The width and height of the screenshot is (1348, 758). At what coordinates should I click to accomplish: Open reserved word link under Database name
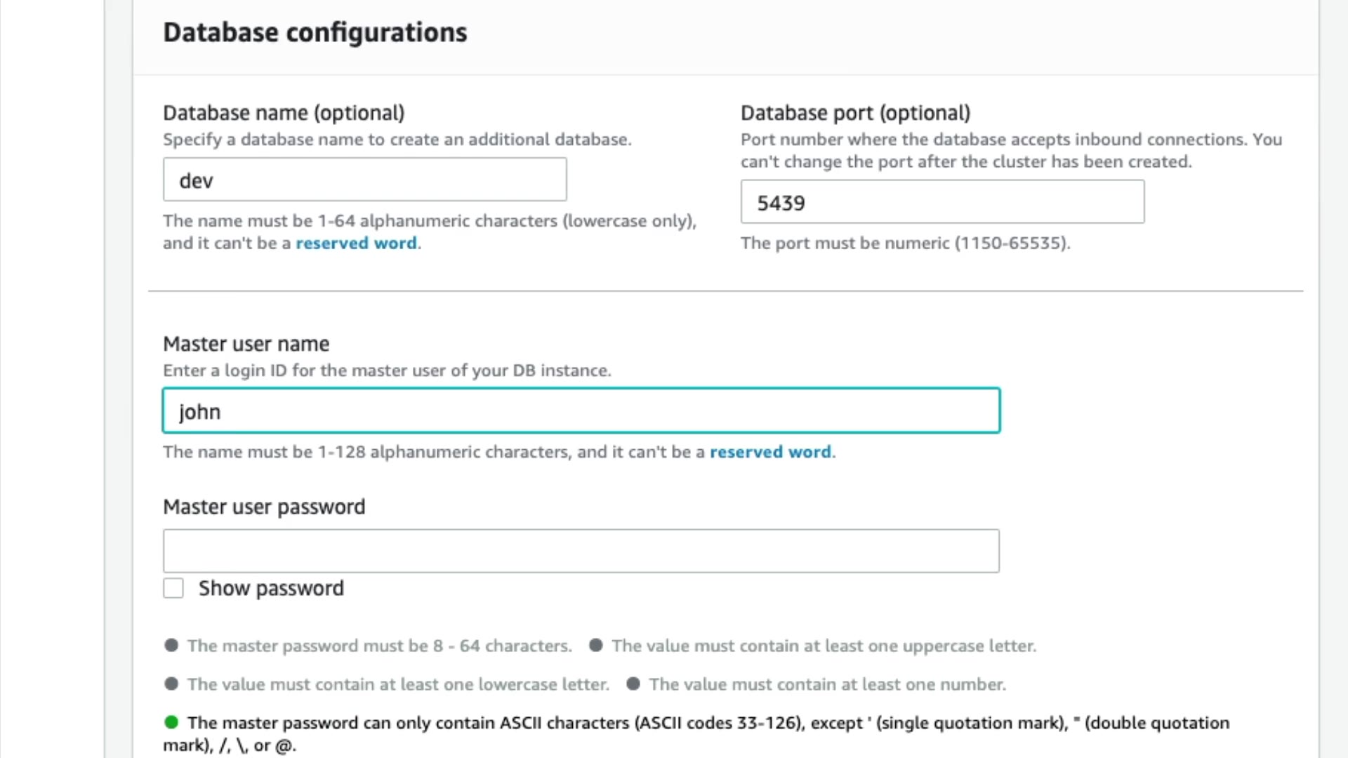click(x=356, y=243)
